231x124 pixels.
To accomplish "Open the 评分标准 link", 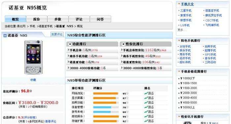I will click(x=30, y=117).
